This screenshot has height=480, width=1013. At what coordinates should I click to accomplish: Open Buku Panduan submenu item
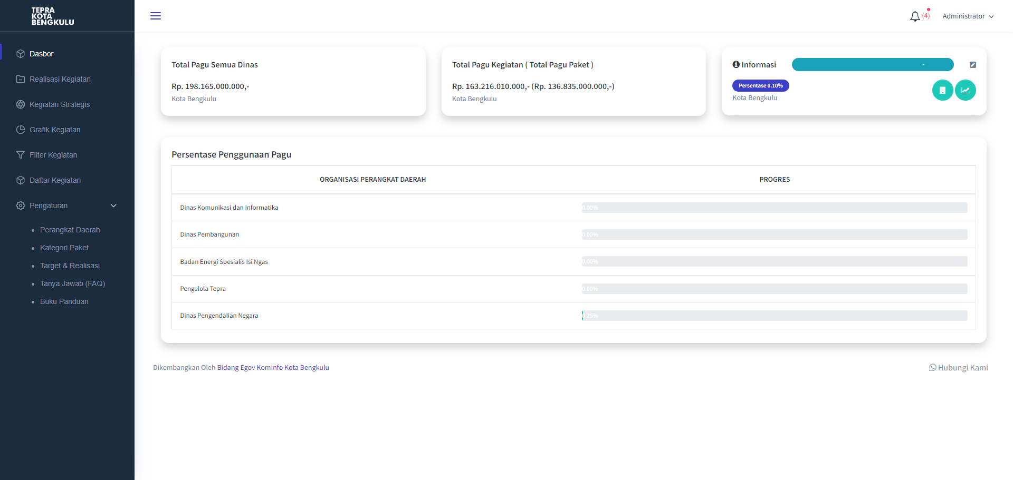click(x=64, y=301)
